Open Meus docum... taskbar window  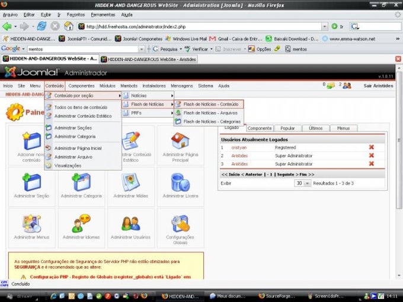pos(228,296)
